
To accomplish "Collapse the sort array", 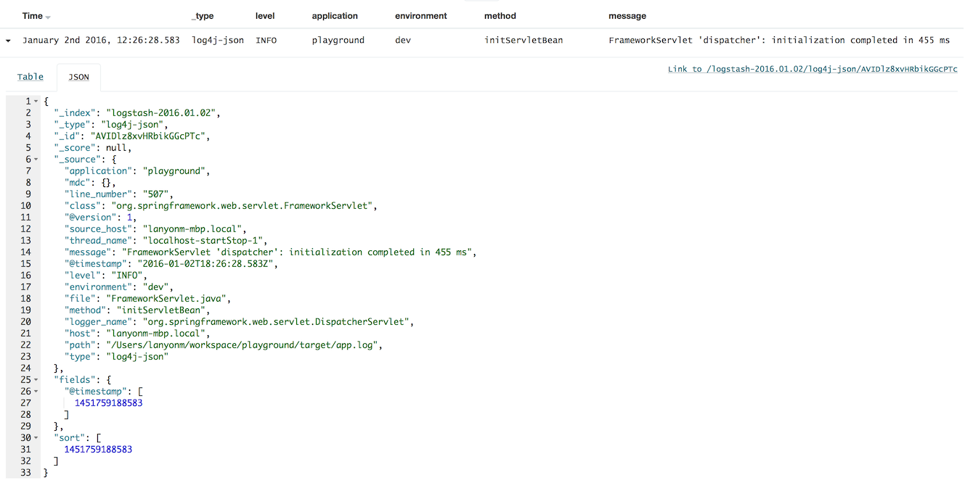I will pyautogui.click(x=34, y=437).
